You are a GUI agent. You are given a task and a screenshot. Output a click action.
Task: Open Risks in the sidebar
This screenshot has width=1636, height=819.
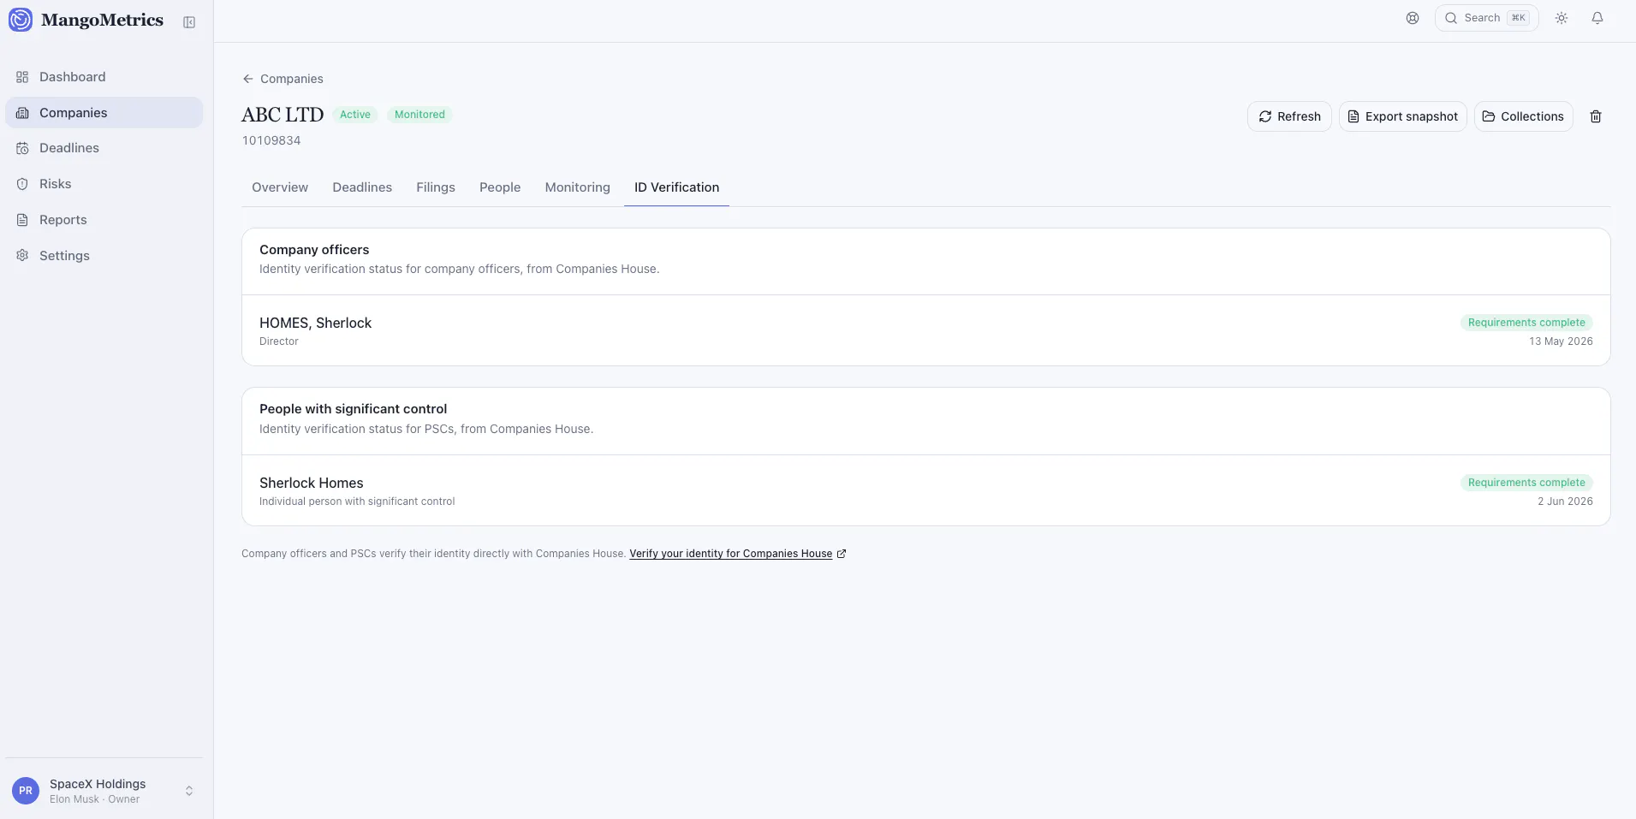(104, 184)
